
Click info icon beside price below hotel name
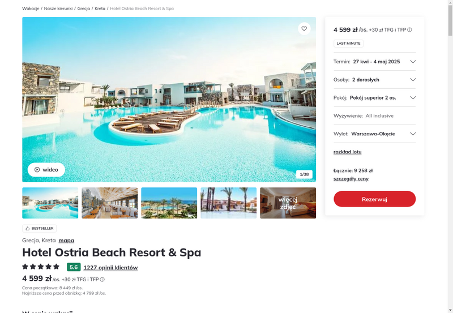[x=102, y=280]
